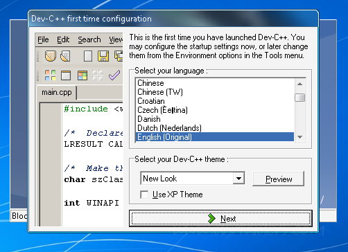Select Danish in the language list
Screen dimensions: 348x252
coord(215,119)
